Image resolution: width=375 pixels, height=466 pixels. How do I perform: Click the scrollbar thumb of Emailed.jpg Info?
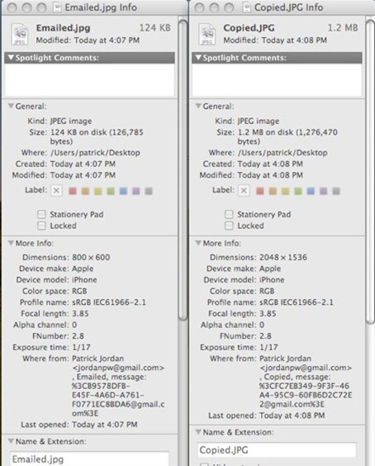click(x=183, y=169)
